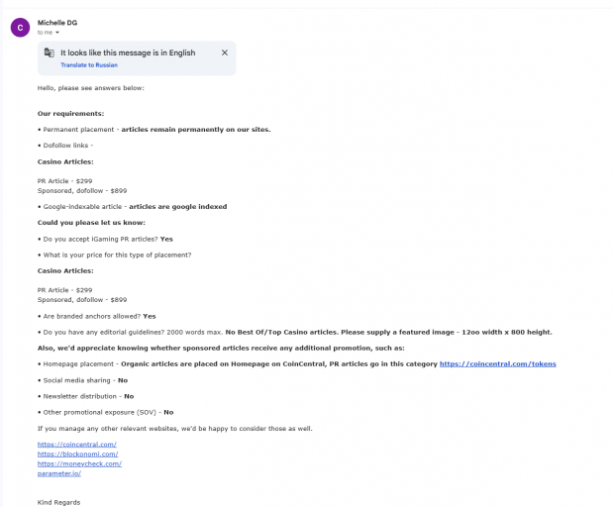Dismiss the translation banner with the X
This screenshot has width=613, height=507.
pyautogui.click(x=225, y=52)
